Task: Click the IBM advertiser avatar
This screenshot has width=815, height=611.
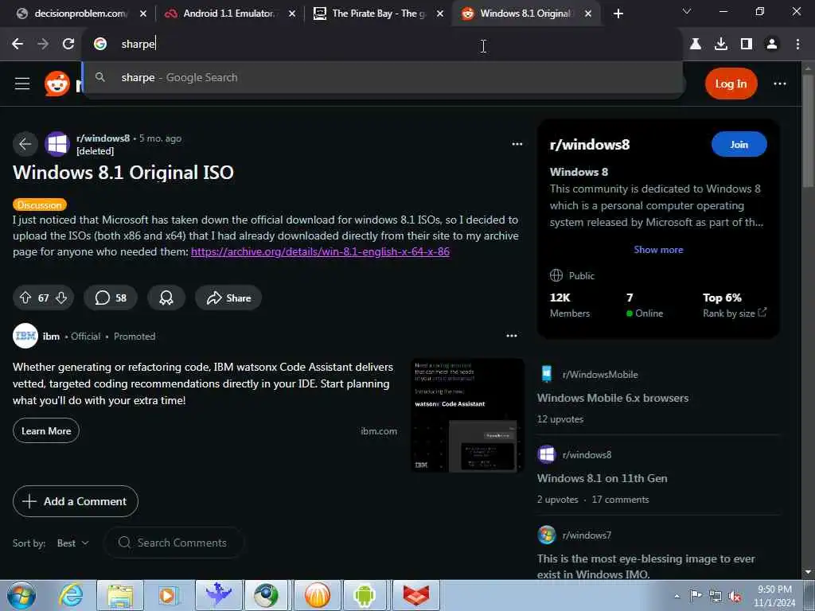Action: pos(25,337)
